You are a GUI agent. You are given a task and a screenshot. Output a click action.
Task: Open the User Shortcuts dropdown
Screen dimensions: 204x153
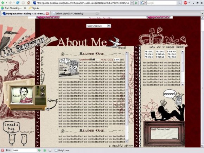point(98,26)
